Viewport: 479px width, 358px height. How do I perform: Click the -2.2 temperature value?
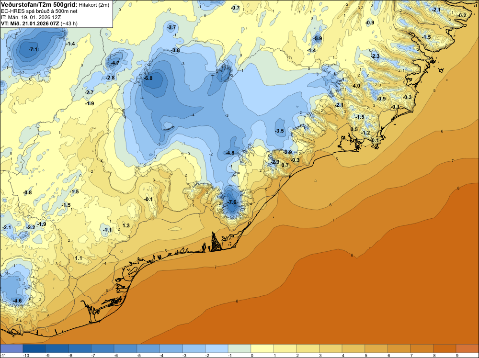point(31,227)
